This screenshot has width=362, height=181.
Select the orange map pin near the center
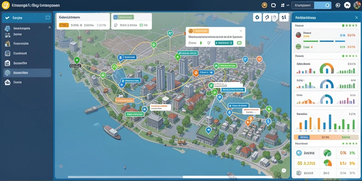tap(195, 73)
